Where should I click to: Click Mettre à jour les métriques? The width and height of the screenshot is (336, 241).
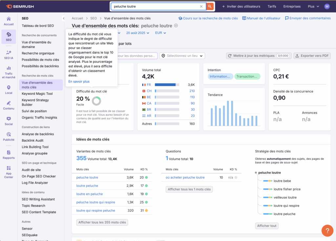click(x=259, y=56)
